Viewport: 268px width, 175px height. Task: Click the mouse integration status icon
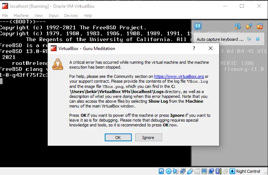[x=225, y=171]
